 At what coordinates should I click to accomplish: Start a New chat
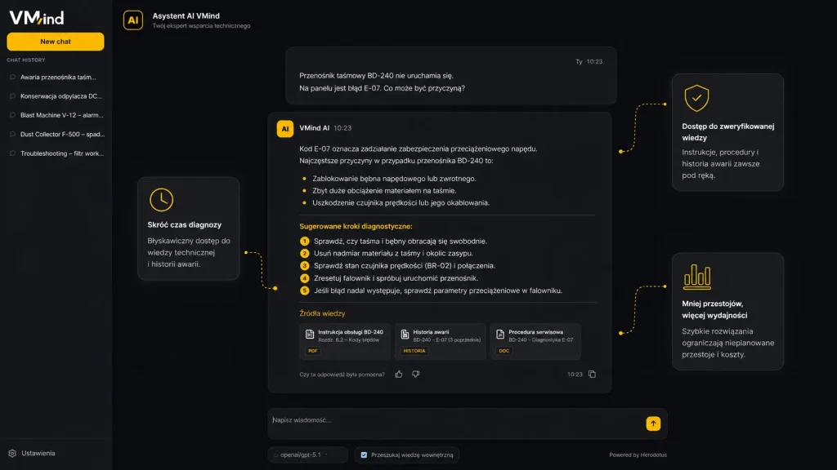pos(56,42)
